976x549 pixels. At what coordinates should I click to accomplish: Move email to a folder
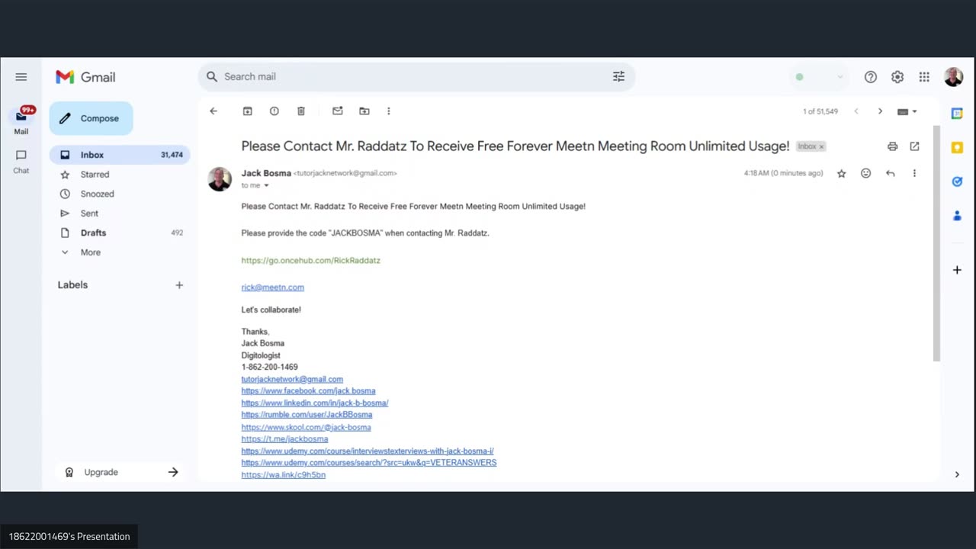point(364,111)
